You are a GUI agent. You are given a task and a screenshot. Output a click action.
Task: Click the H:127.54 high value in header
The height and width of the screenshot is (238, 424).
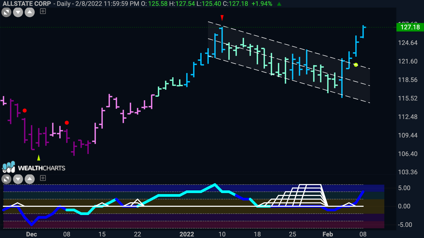[182, 4]
